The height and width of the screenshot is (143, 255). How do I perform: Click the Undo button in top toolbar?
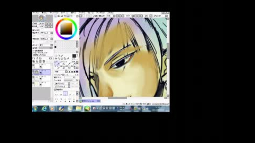[81, 16]
